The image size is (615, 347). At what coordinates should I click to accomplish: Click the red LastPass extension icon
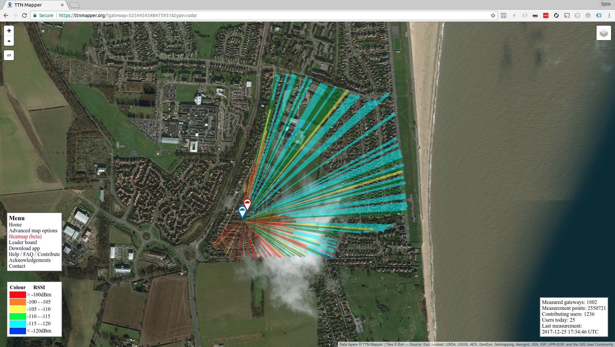pos(545,15)
